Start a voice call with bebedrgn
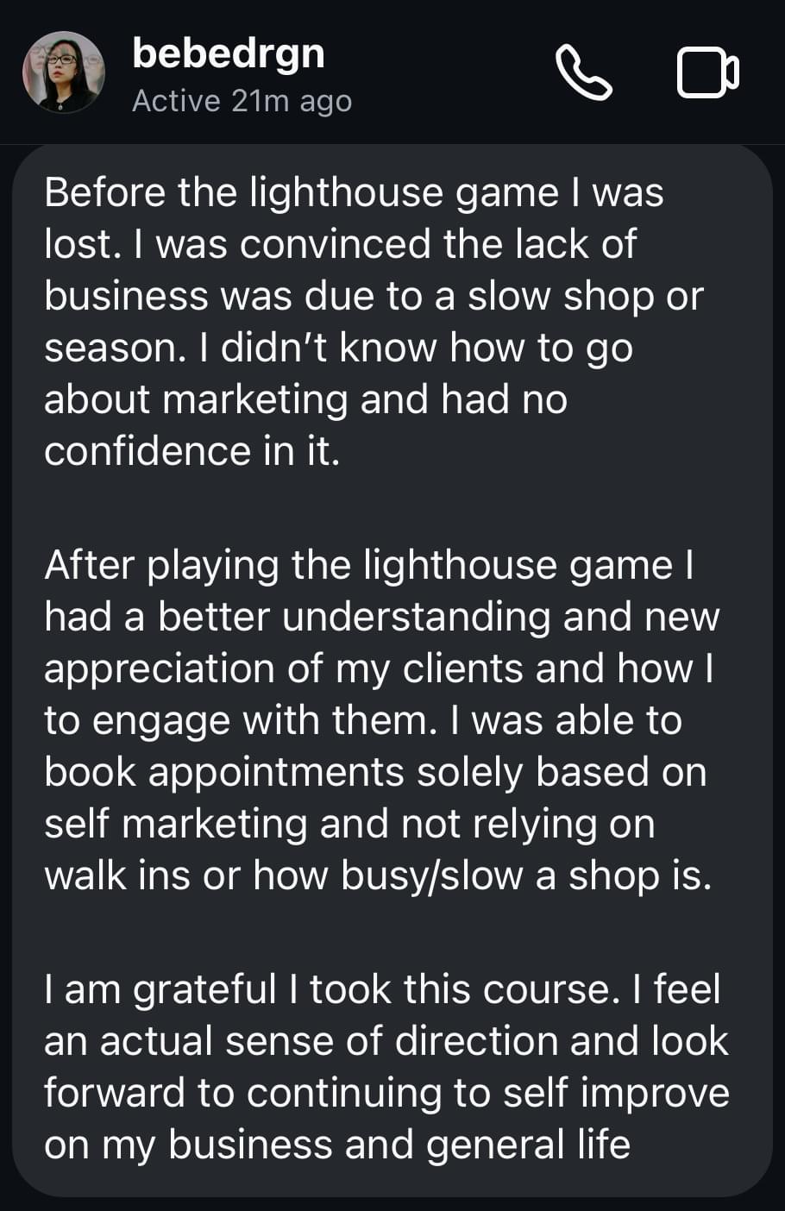 point(584,73)
